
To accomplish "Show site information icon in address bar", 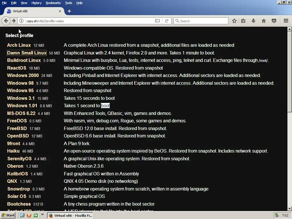I will tap(21, 21).
